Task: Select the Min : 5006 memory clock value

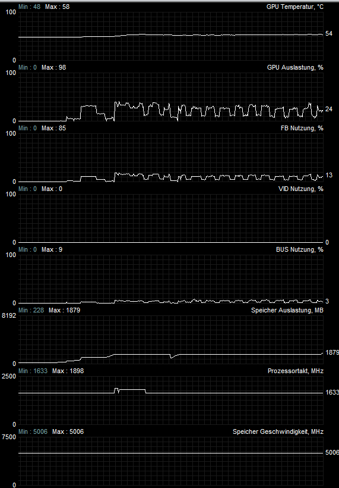Action: 33,431
